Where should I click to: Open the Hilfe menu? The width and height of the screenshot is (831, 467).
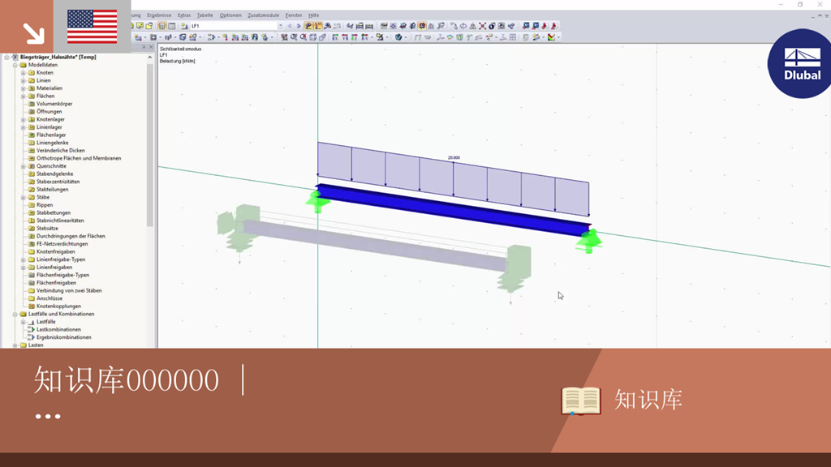point(314,15)
